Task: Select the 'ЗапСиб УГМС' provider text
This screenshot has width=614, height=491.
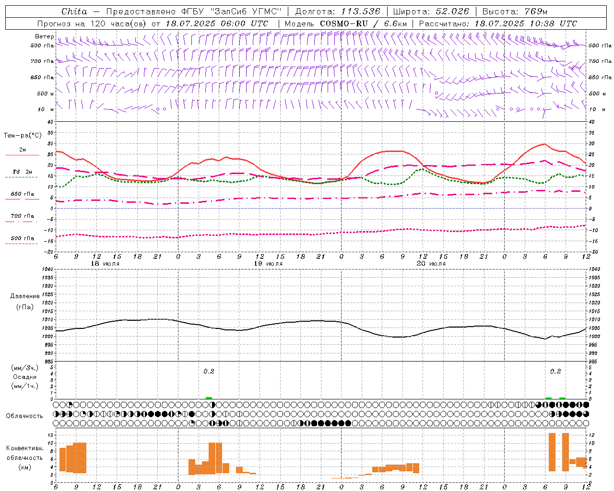Action: tap(246, 12)
